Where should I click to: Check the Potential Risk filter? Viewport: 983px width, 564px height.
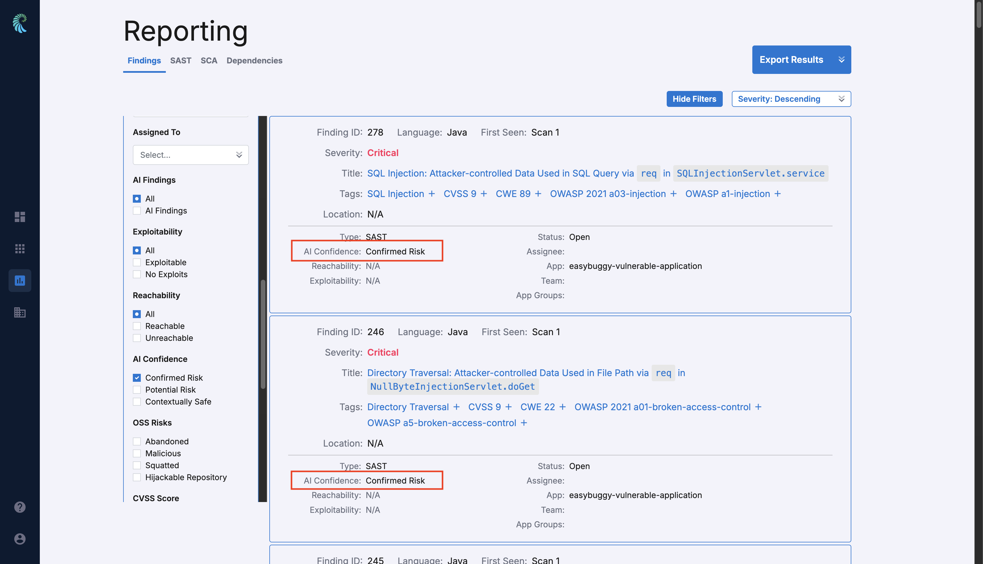point(137,390)
